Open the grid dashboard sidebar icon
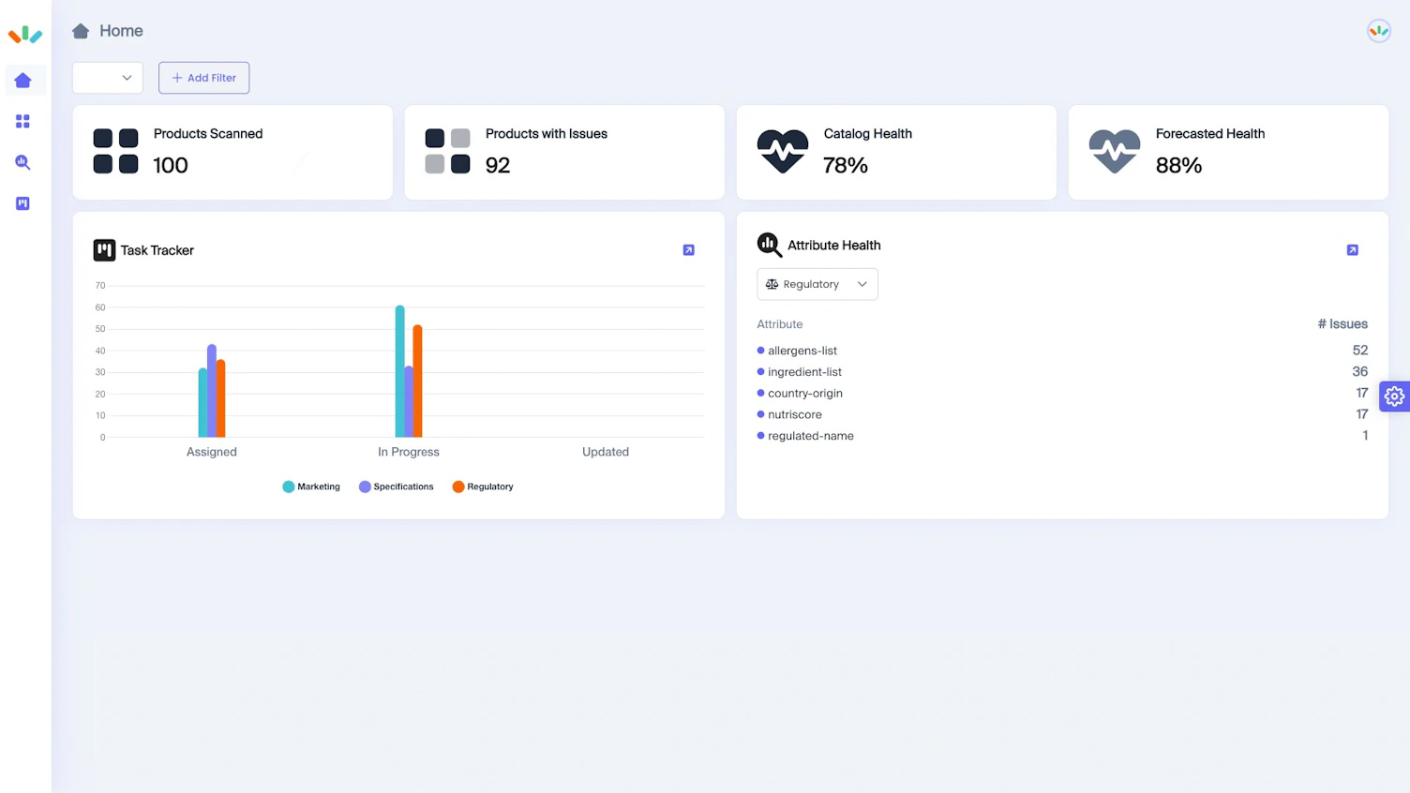This screenshot has height=793, width=1410. (23, 122)
